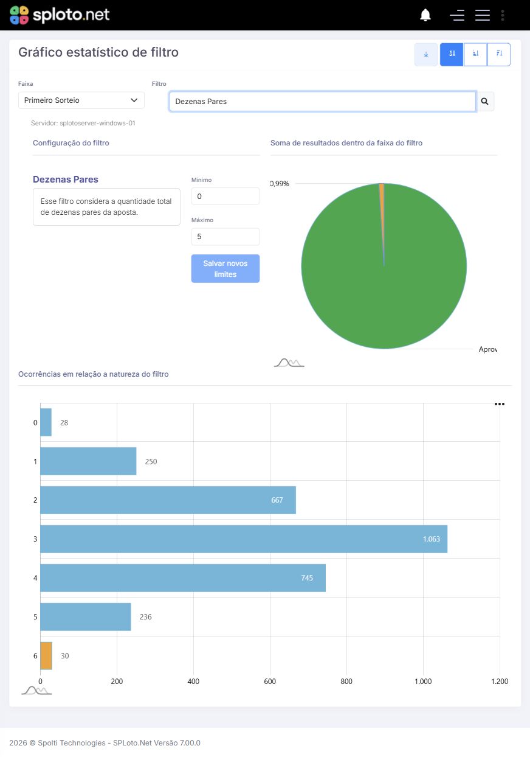The image size is (530, 757).
Task: Open the vertical dots menu in header
Action: (503, 15)
